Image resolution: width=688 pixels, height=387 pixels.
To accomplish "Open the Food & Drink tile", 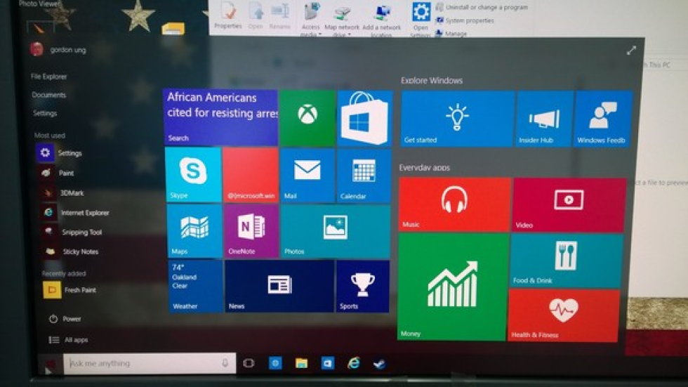I will 566,261.
